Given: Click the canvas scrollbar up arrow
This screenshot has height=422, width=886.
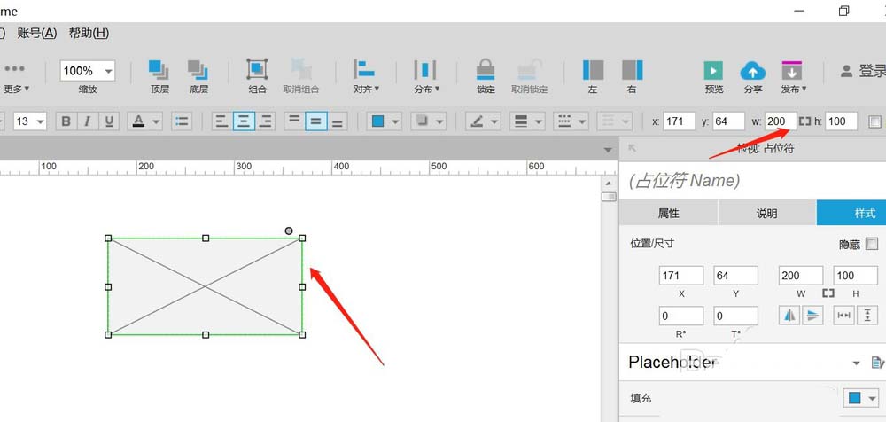Looking at the screenshot, I should pos(609,184).
